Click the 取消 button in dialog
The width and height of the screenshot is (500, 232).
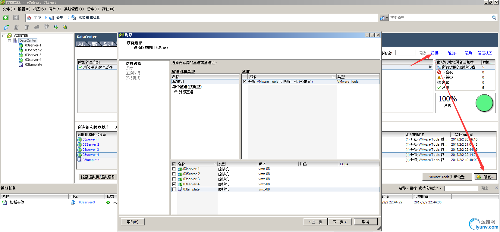pyautogui.click(x=366, y=222)
